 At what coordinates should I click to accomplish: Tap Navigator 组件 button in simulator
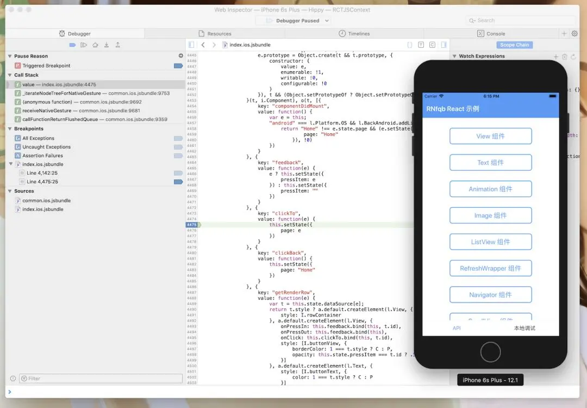coord(490,295)
